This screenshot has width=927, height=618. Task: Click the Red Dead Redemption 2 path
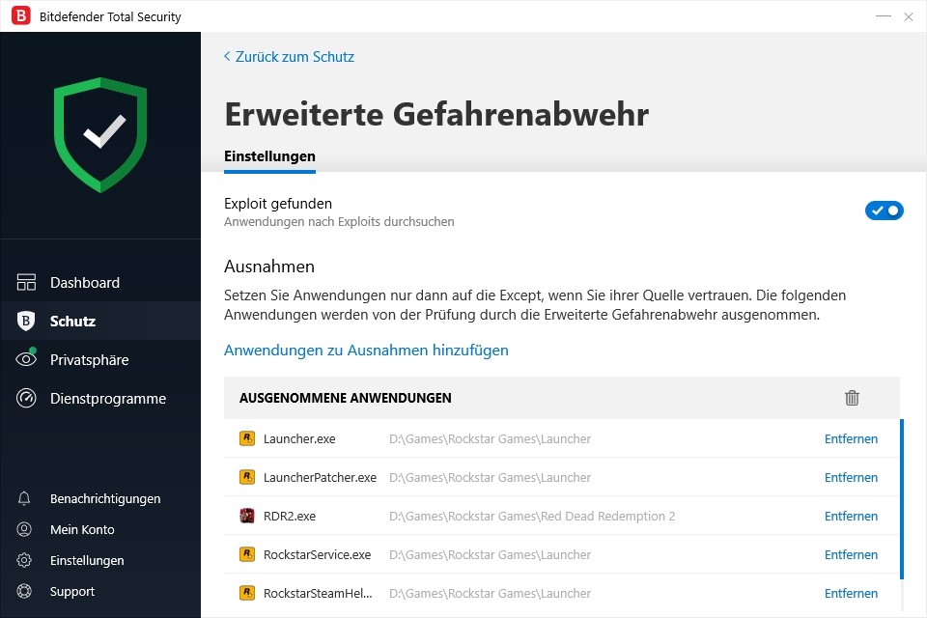532,516
